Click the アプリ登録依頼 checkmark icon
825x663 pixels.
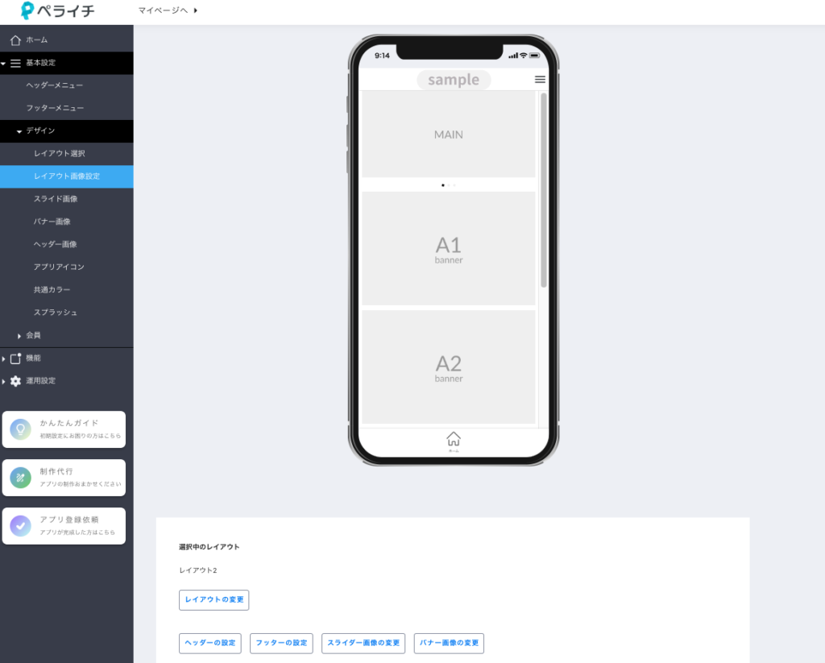pos(21,526)
